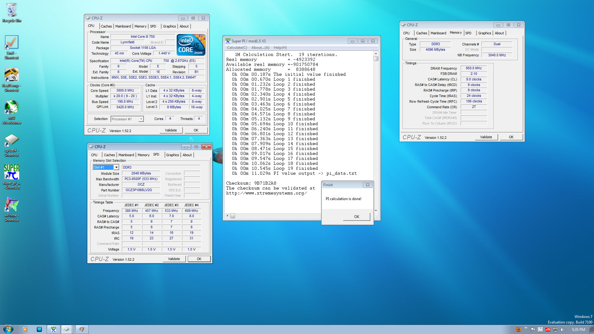Click the Super PI horizontal scrollbar left arrow
Image resolution: width=594 pixels, height=334 pixels.
coord(228,216)
